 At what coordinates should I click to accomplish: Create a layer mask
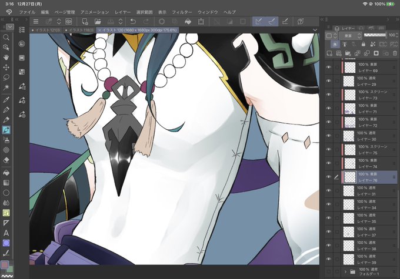(x=376, y=53)
